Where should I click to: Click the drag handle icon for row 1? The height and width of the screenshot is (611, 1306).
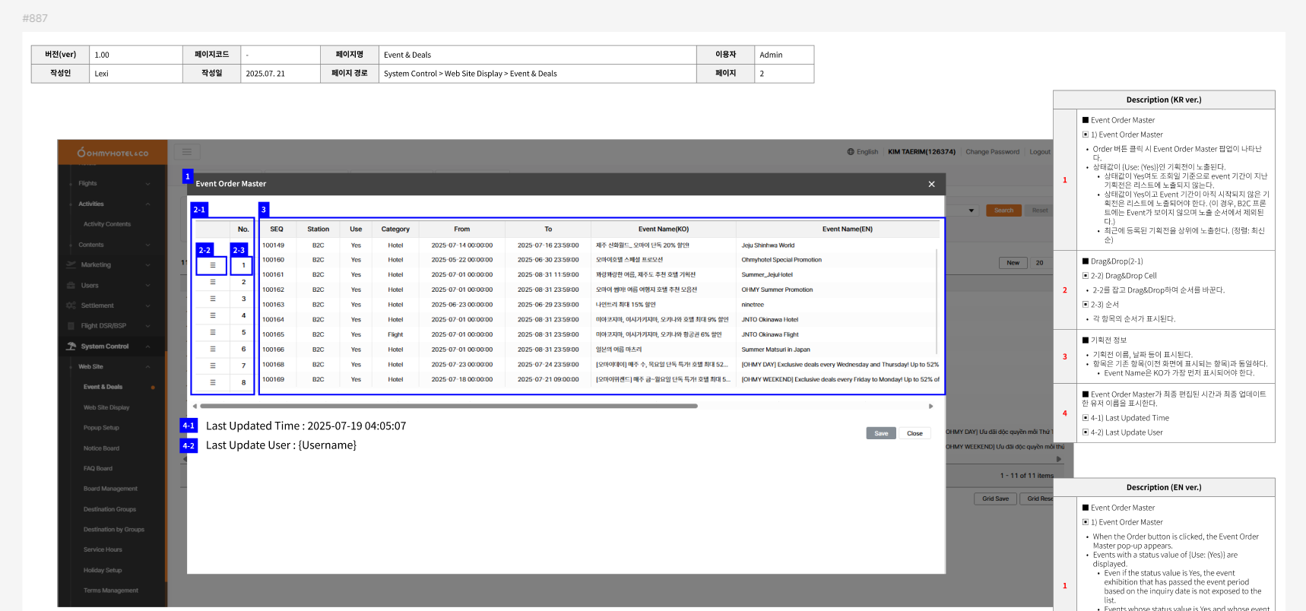(x=213, y=265)
